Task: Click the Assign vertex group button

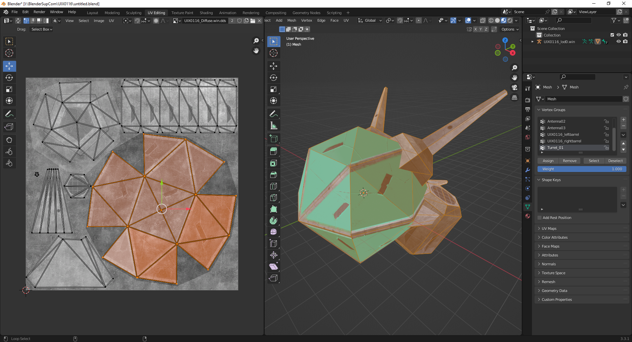Action: pyautogui.click(x=548, y=161)
